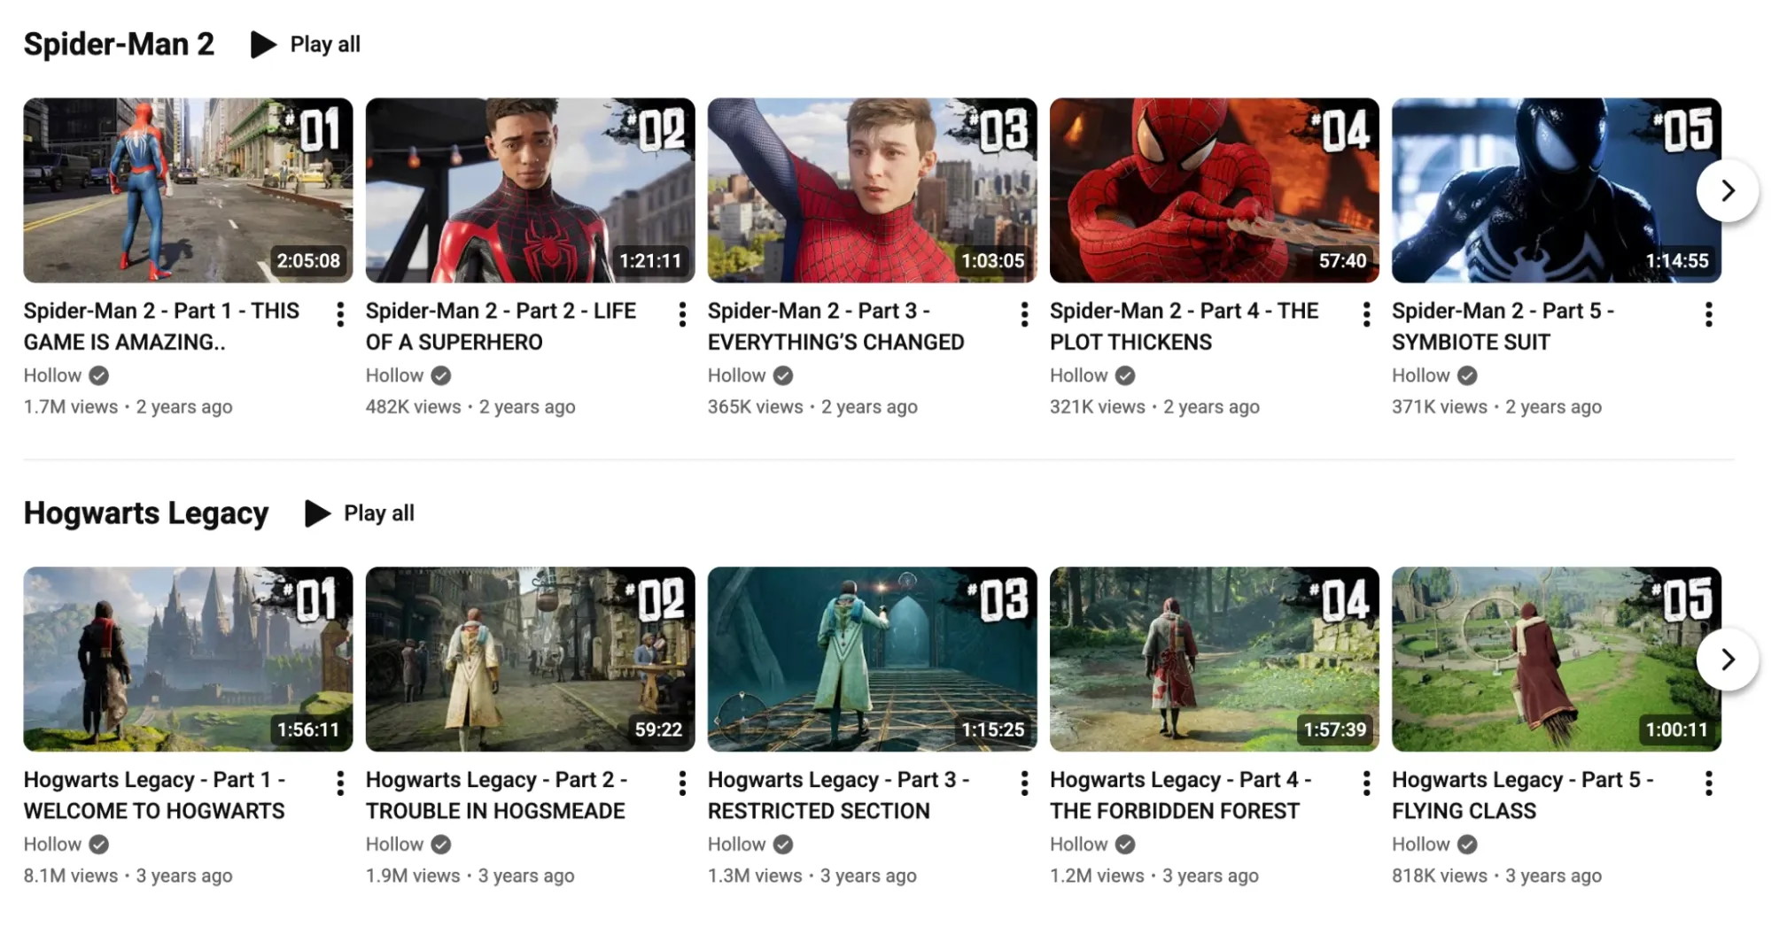
Task: Open options menu for Hogwarts Legacy Part 3
Action: 1024,783
